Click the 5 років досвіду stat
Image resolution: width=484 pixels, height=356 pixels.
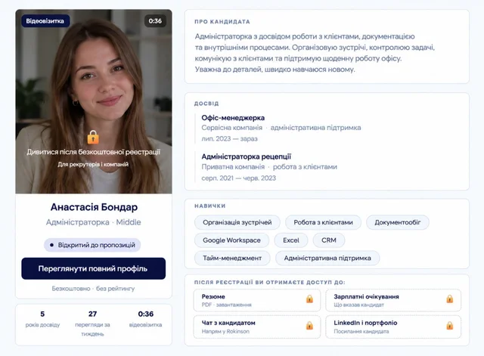(42, 319)
